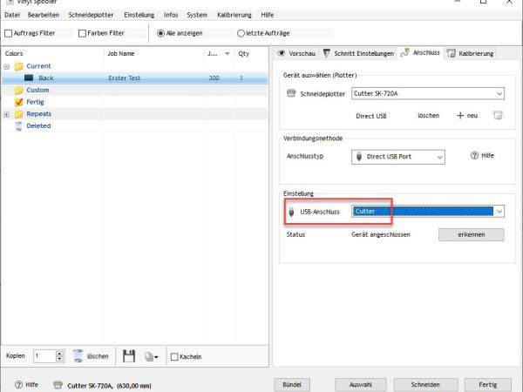Select the Back job color swatch row
The height and width of the screenshot is (392, 523).
tap(29, 78)
